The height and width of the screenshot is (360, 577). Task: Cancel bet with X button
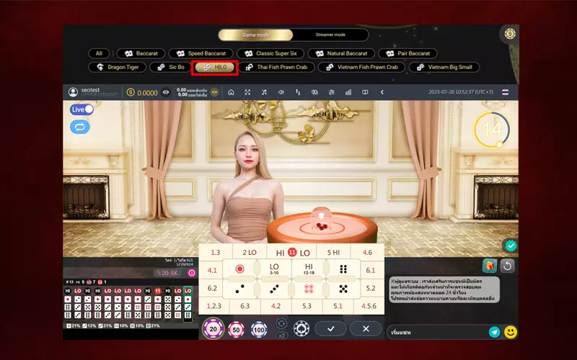pos(366,328)
